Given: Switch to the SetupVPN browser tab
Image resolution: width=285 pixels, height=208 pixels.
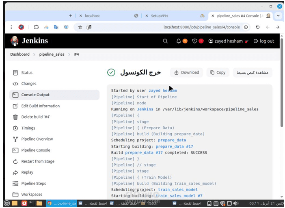Looking at the screenshot, I should [x=175, y=16].
